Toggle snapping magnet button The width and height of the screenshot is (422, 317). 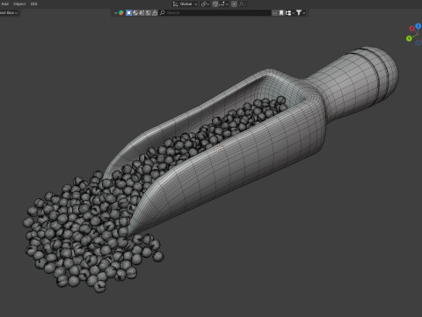[x=215, y=4]
